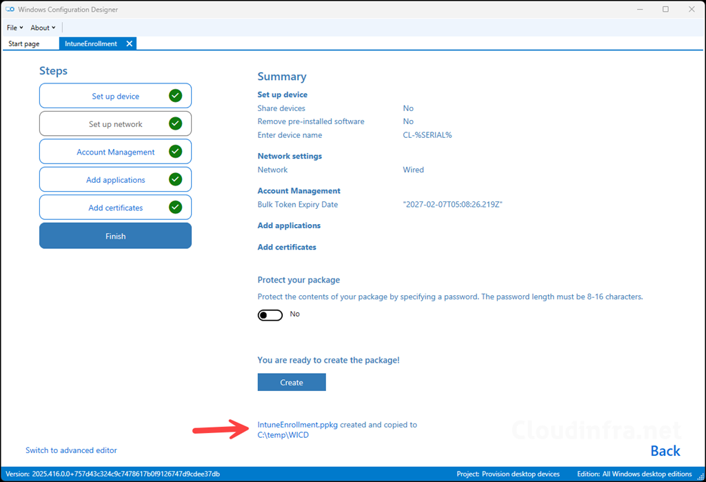This screenshot has height=482, width=706.
Task: Click Switch to advanced editor link
Action: click(71, 450)
